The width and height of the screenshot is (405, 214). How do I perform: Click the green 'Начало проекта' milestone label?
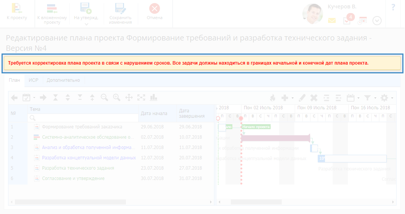tap(256, 126)
